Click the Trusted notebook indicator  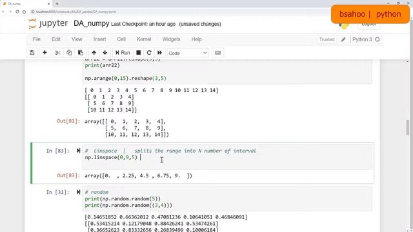tap(327, 39)
